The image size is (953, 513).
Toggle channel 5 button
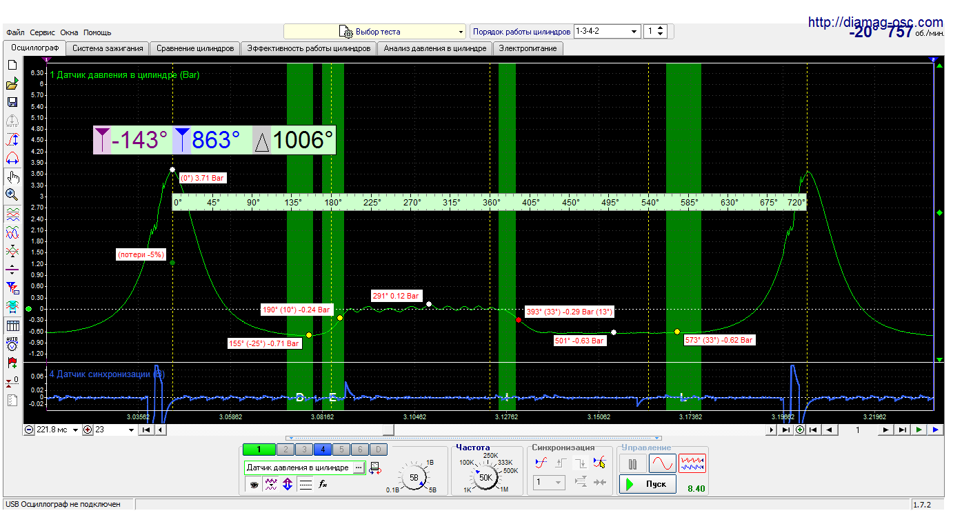coord(341,450)
